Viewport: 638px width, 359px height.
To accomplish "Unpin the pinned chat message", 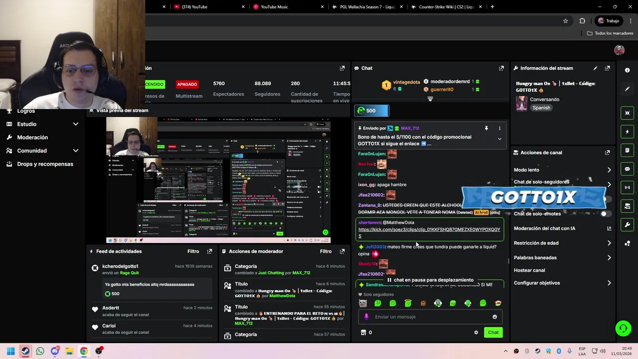I will coord(486,128).
